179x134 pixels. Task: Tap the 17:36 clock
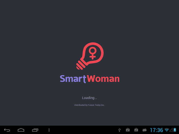pos(156,130)
